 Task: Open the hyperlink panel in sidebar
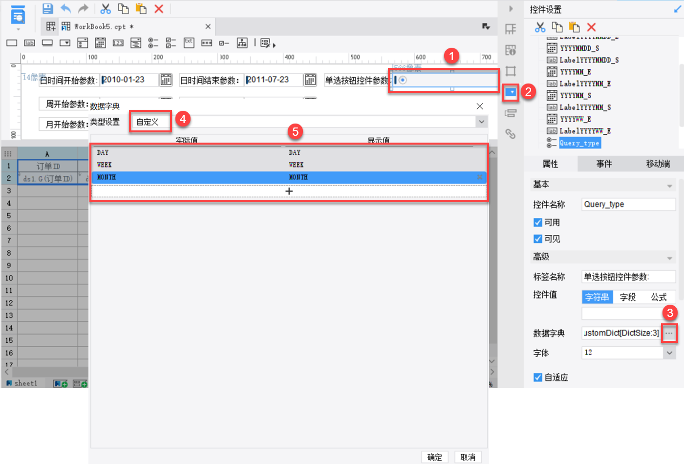[511, 133]
